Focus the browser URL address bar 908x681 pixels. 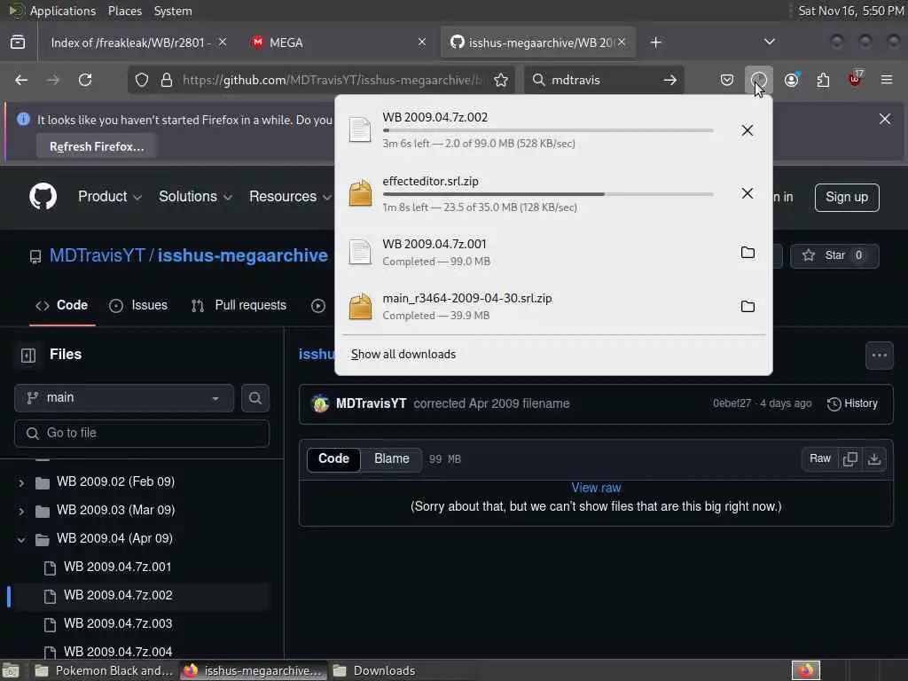tap(332, 80)
